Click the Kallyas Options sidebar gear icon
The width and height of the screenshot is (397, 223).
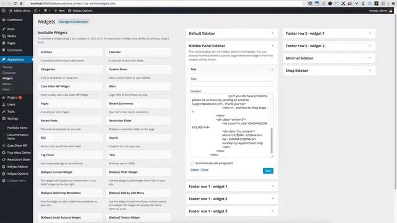click(x=4, y=173)
